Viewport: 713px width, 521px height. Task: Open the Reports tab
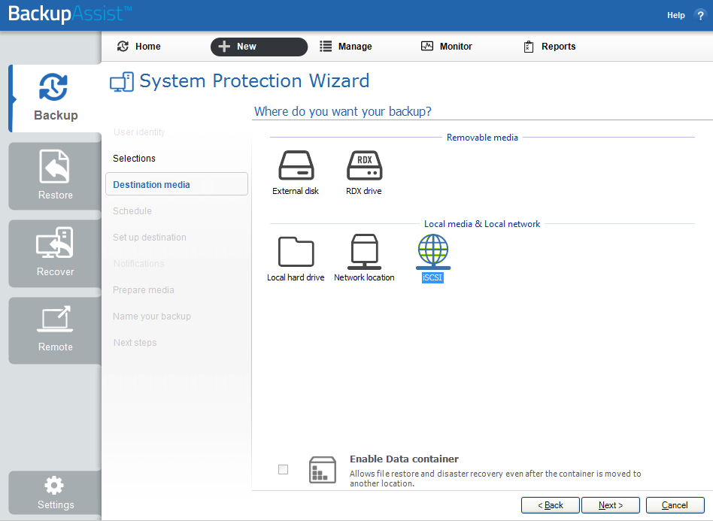[549, 47]
